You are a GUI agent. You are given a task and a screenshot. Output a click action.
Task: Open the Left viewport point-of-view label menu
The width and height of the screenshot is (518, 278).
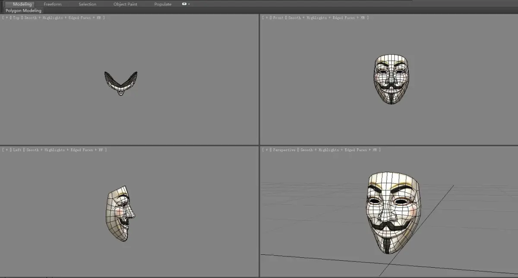17,150
